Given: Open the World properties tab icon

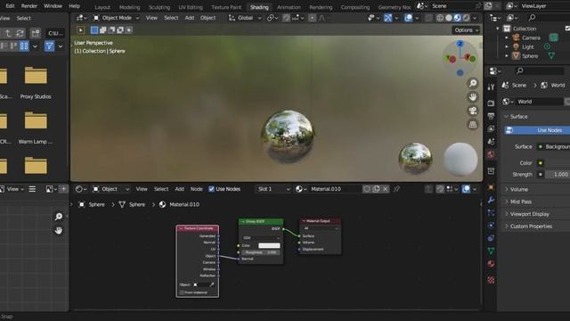Looking at the screenshot, I should pos(491,154).
